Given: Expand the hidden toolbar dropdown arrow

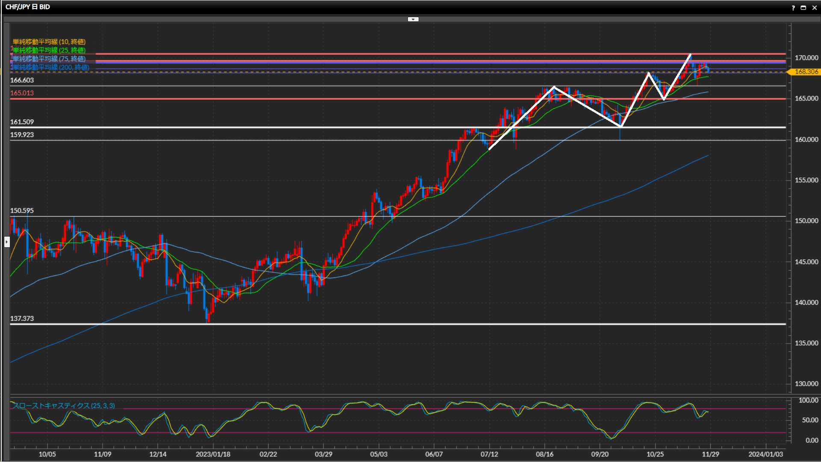Looking at the screenshot, I should (x=413, y=19).
